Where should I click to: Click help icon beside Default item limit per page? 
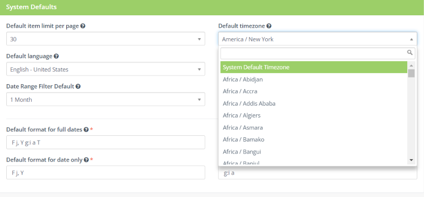(83, 26)
